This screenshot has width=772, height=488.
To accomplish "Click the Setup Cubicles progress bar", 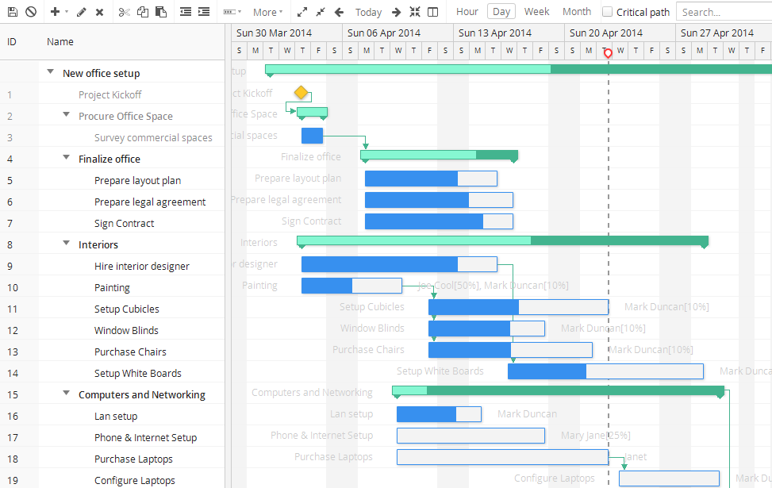I will point(518,307).
